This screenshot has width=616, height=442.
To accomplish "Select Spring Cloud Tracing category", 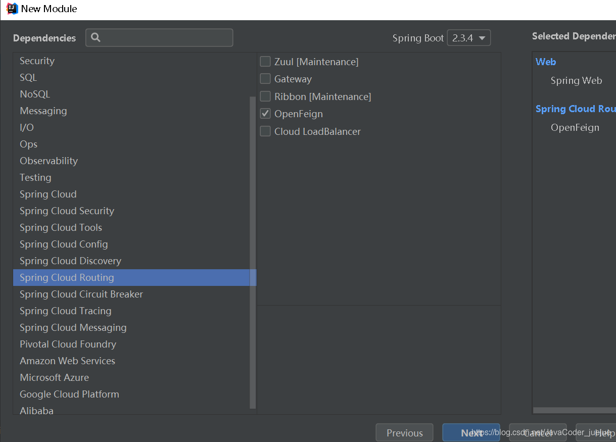I will [132, 311].
